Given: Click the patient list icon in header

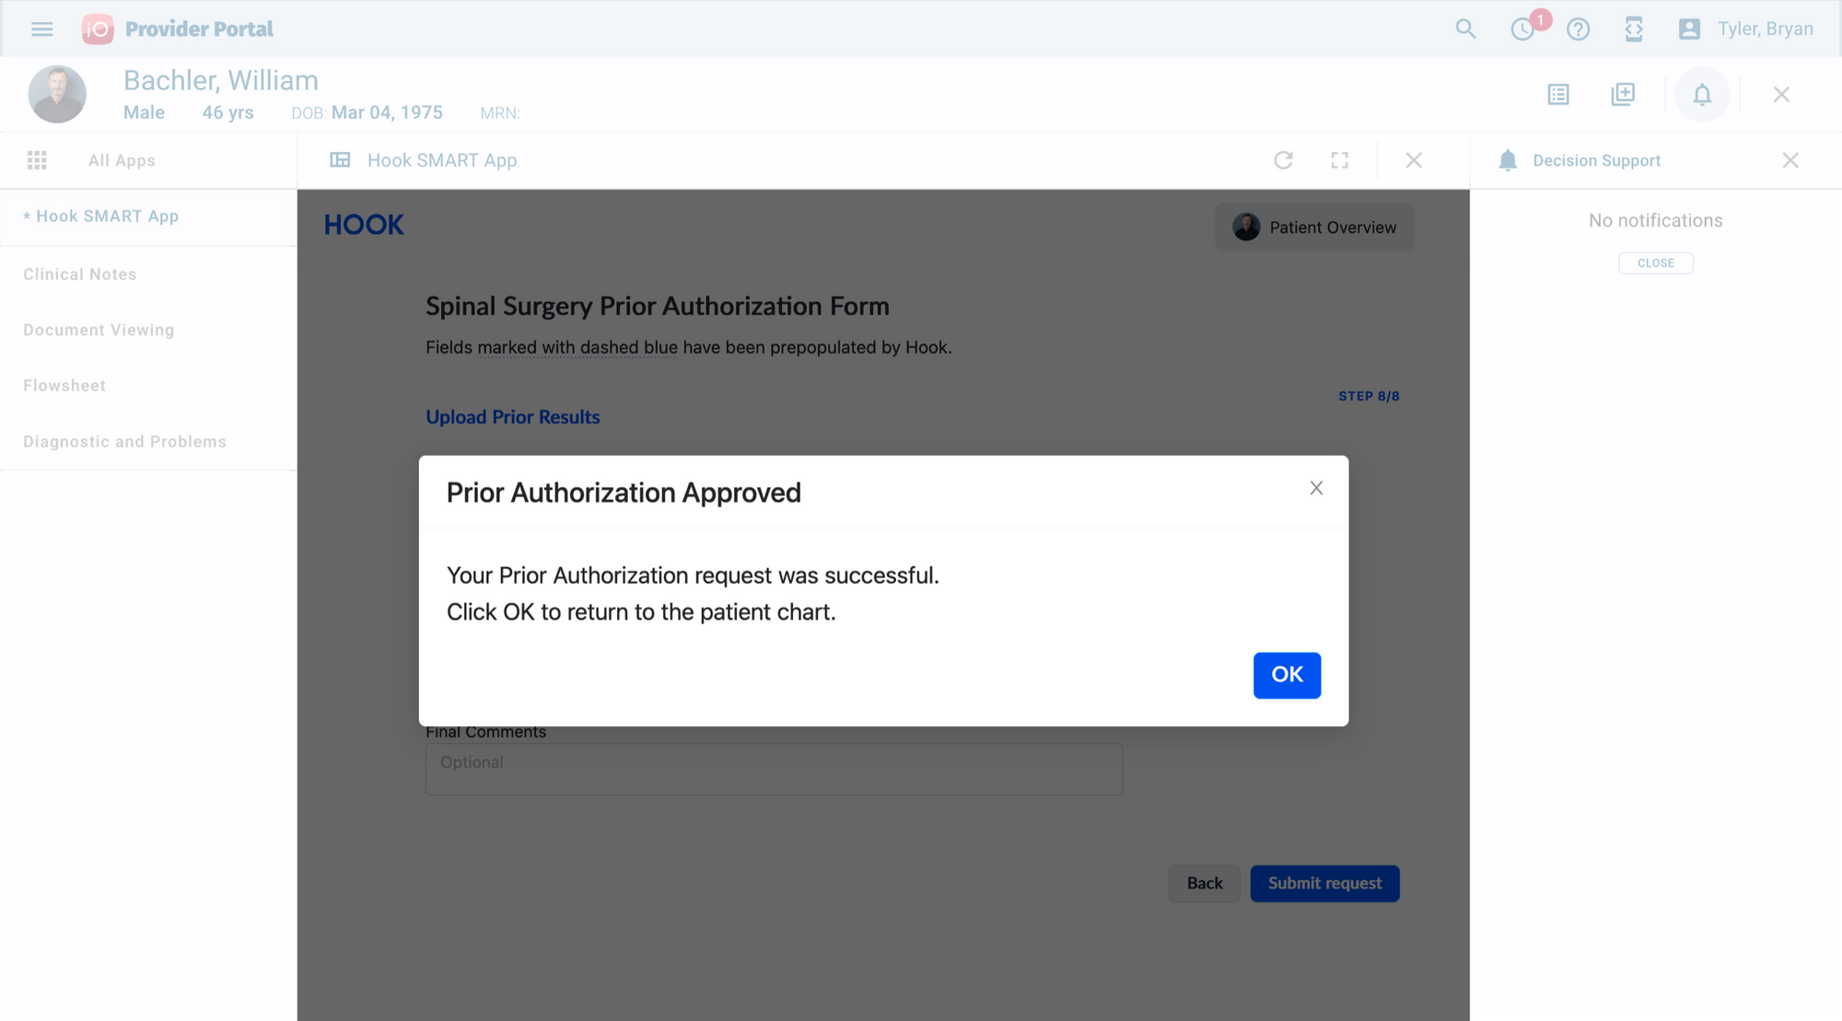Looking at the screenshot, I should pyautogui.click(x=1558, y=94).
